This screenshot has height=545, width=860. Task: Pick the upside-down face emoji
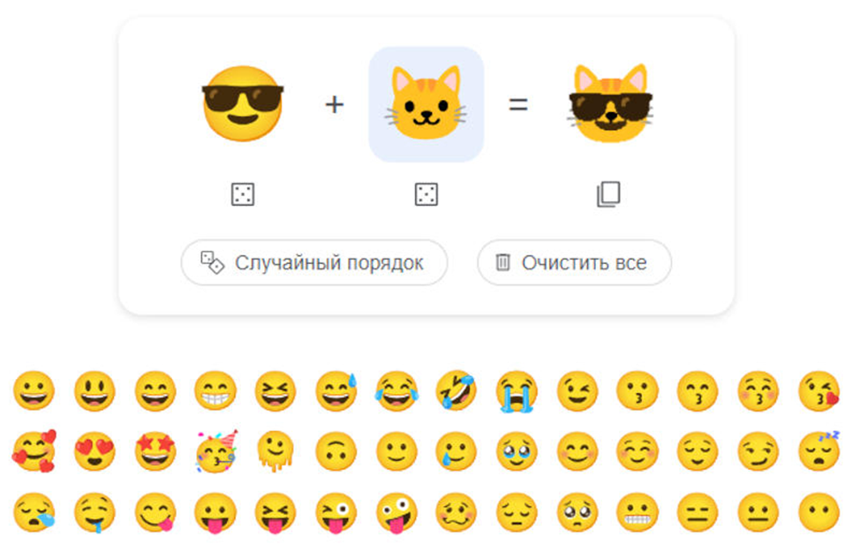click(x=336, y=451)
